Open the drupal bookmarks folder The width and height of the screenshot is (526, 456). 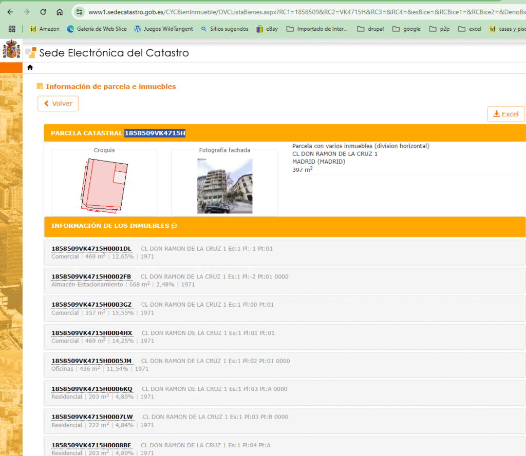click(x=370, y=29)
